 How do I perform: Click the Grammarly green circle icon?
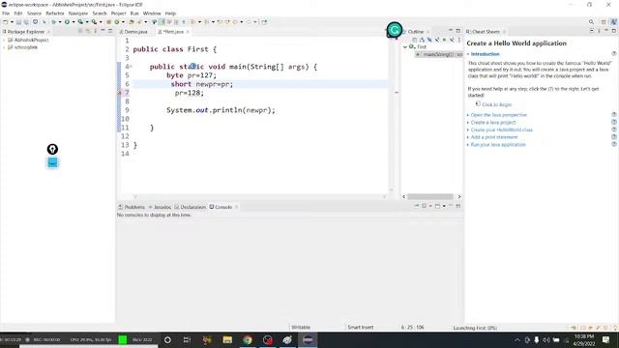coord(395,30)
